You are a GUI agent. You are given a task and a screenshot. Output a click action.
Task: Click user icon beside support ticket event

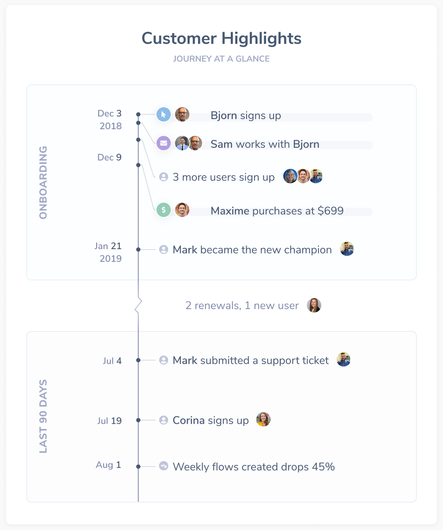coord(164,360)
